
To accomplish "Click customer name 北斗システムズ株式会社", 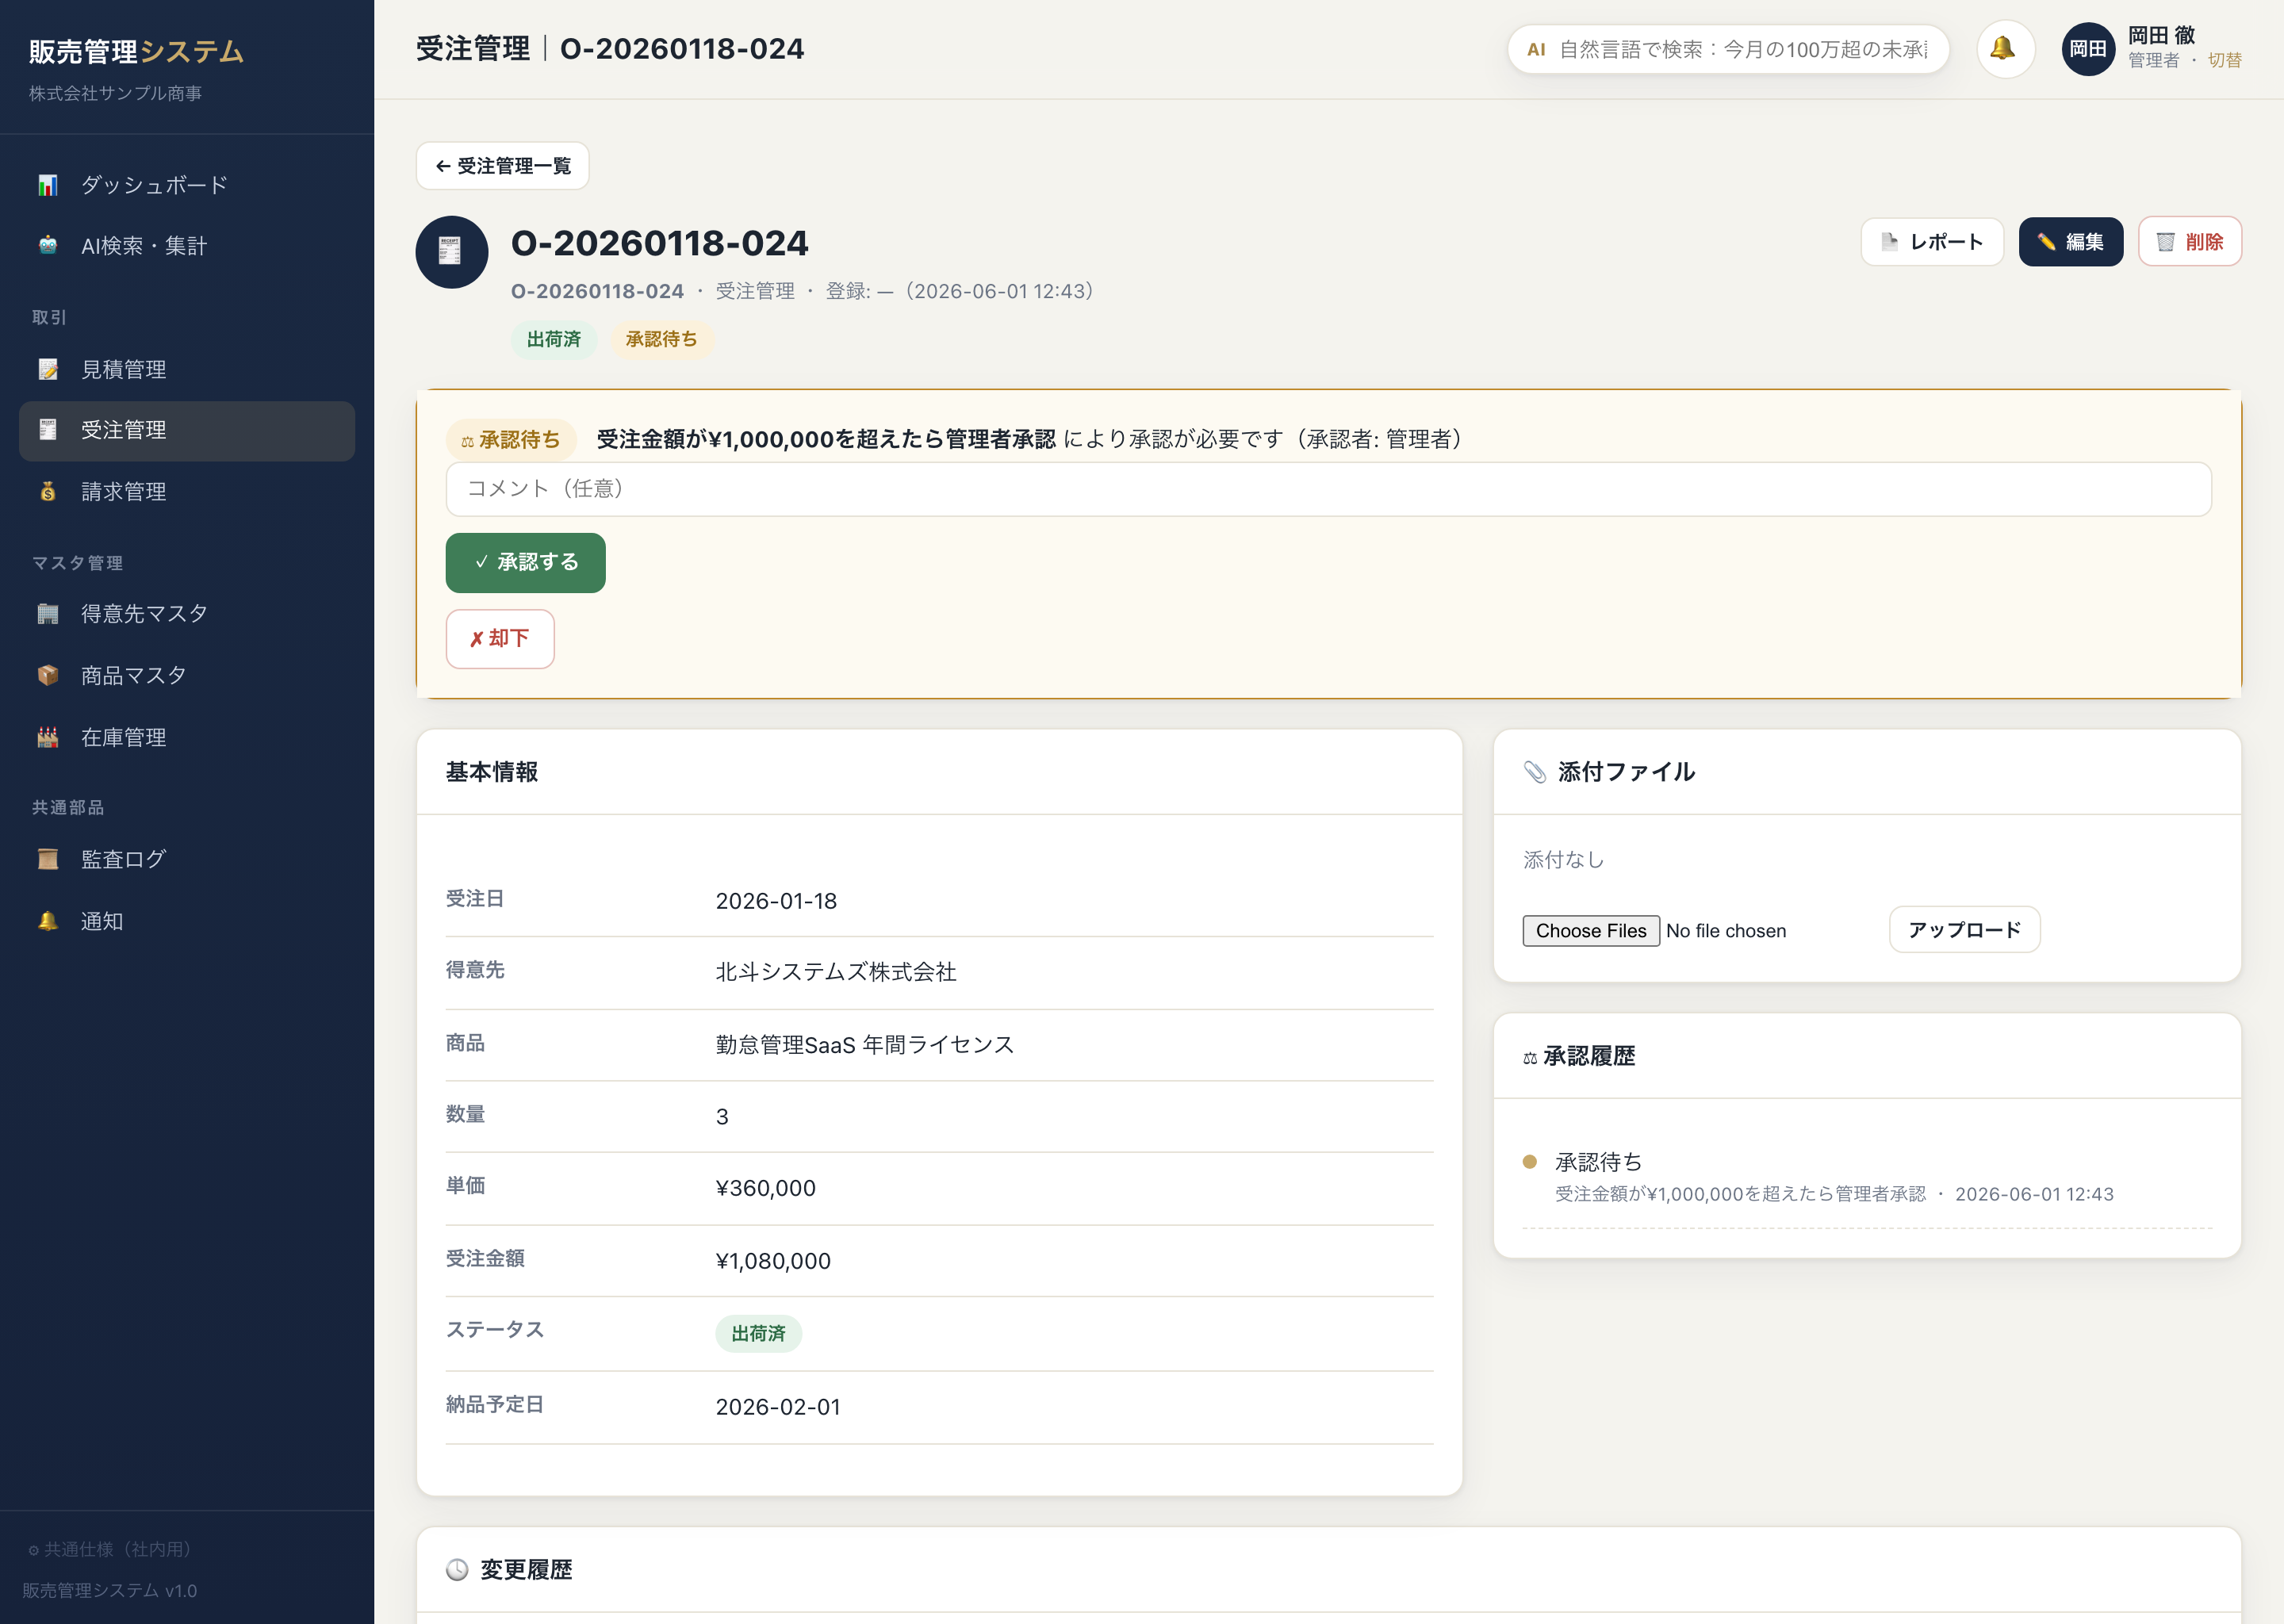I will pos(836,972).
